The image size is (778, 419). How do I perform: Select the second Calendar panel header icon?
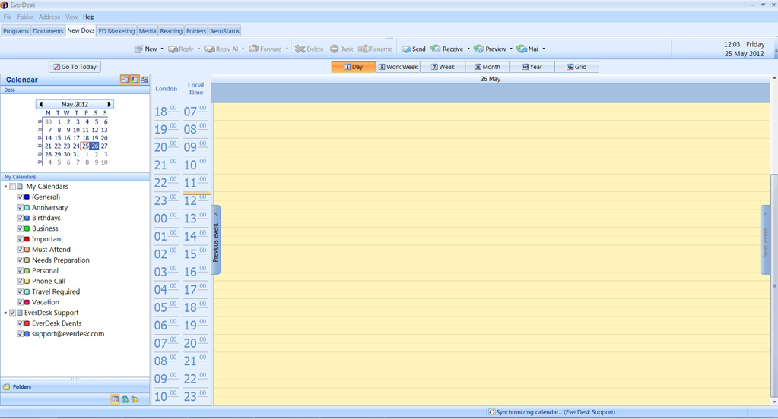coord(135,79)
